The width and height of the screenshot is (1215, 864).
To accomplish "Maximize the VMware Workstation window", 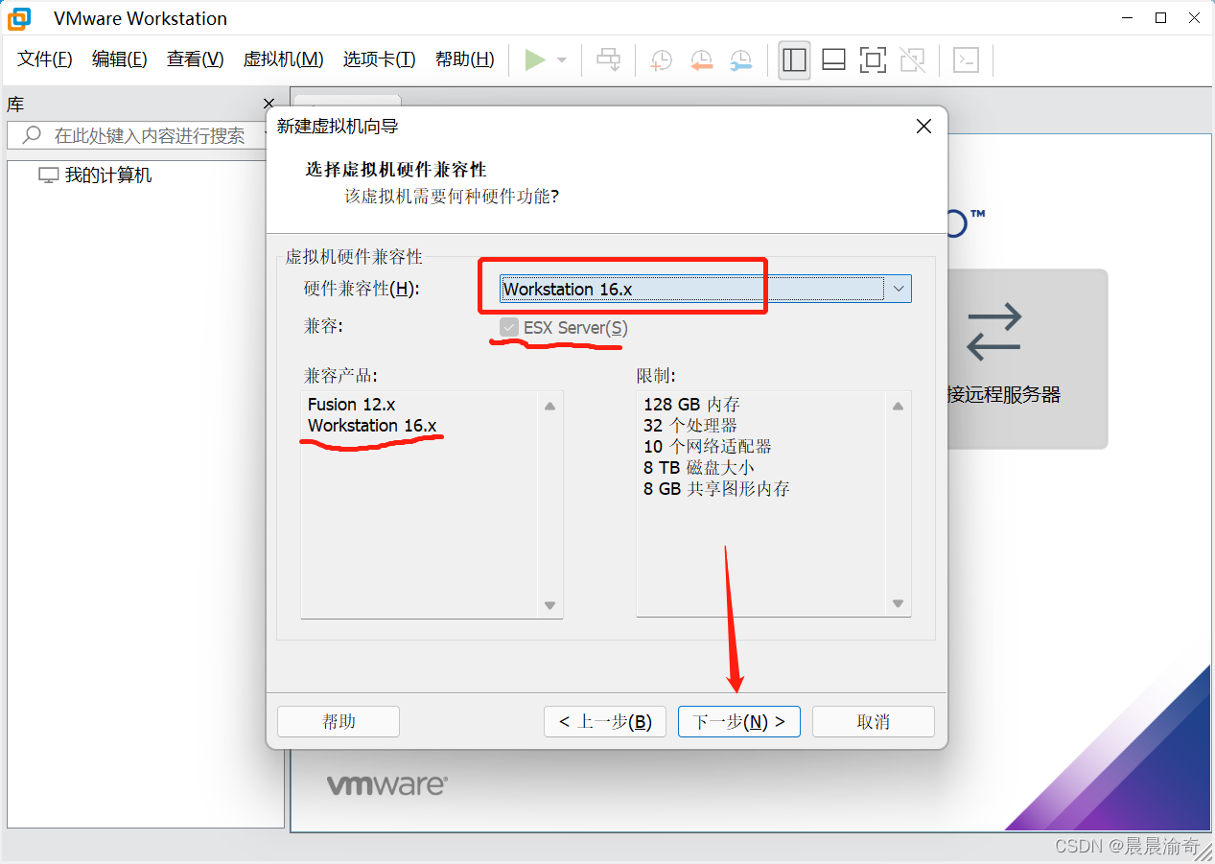I will click(1160, 17).
